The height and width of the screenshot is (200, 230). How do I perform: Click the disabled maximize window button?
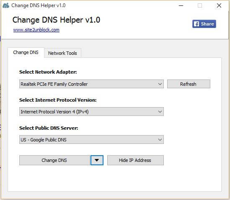click(200, 5)
